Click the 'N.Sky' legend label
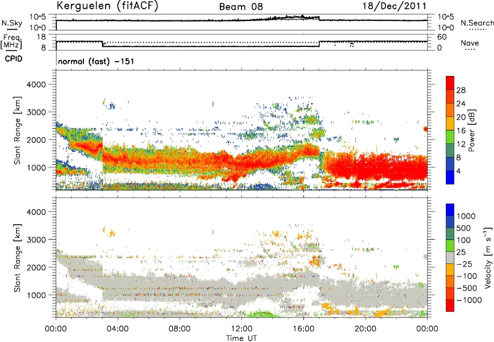Screen dimensions: 494x342 pyautogui.click(x=12, y=23)
